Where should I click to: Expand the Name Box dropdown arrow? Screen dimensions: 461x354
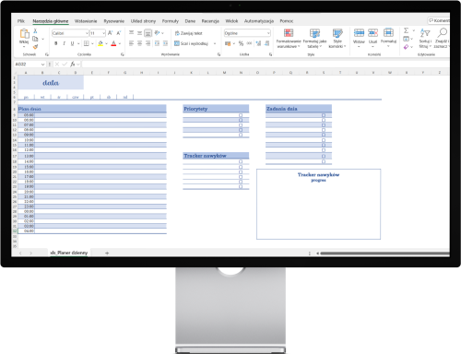pyautogui.click(x=42, y=65)
